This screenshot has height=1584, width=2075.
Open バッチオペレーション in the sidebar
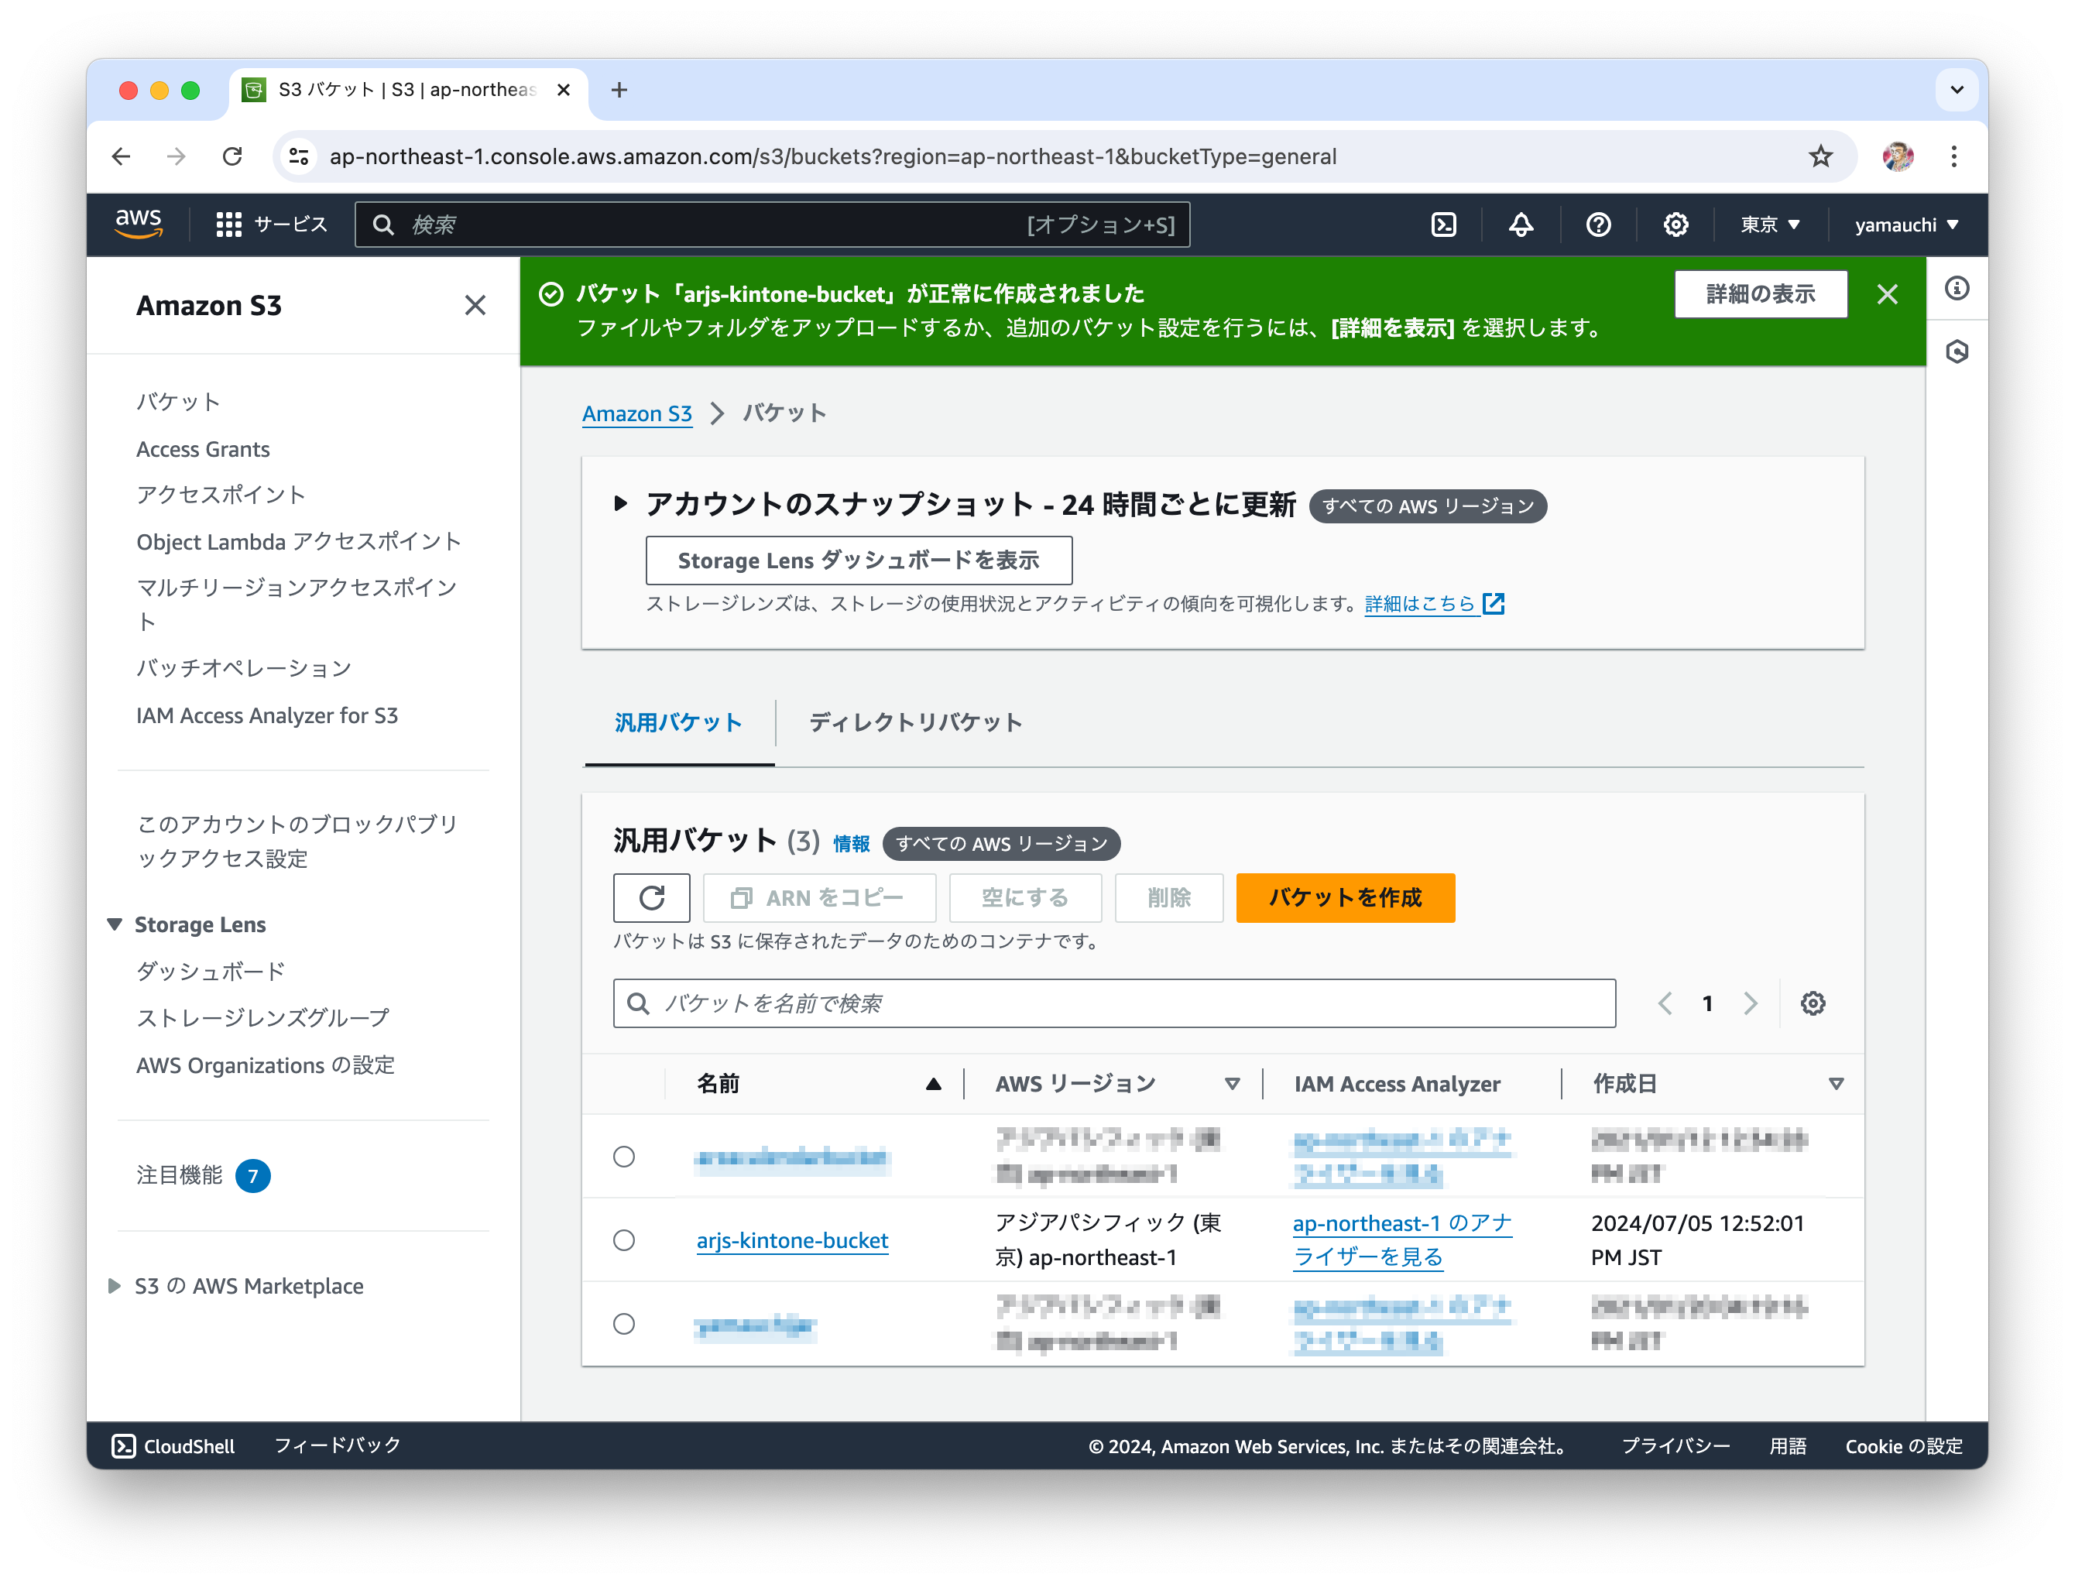click(243, 668)
